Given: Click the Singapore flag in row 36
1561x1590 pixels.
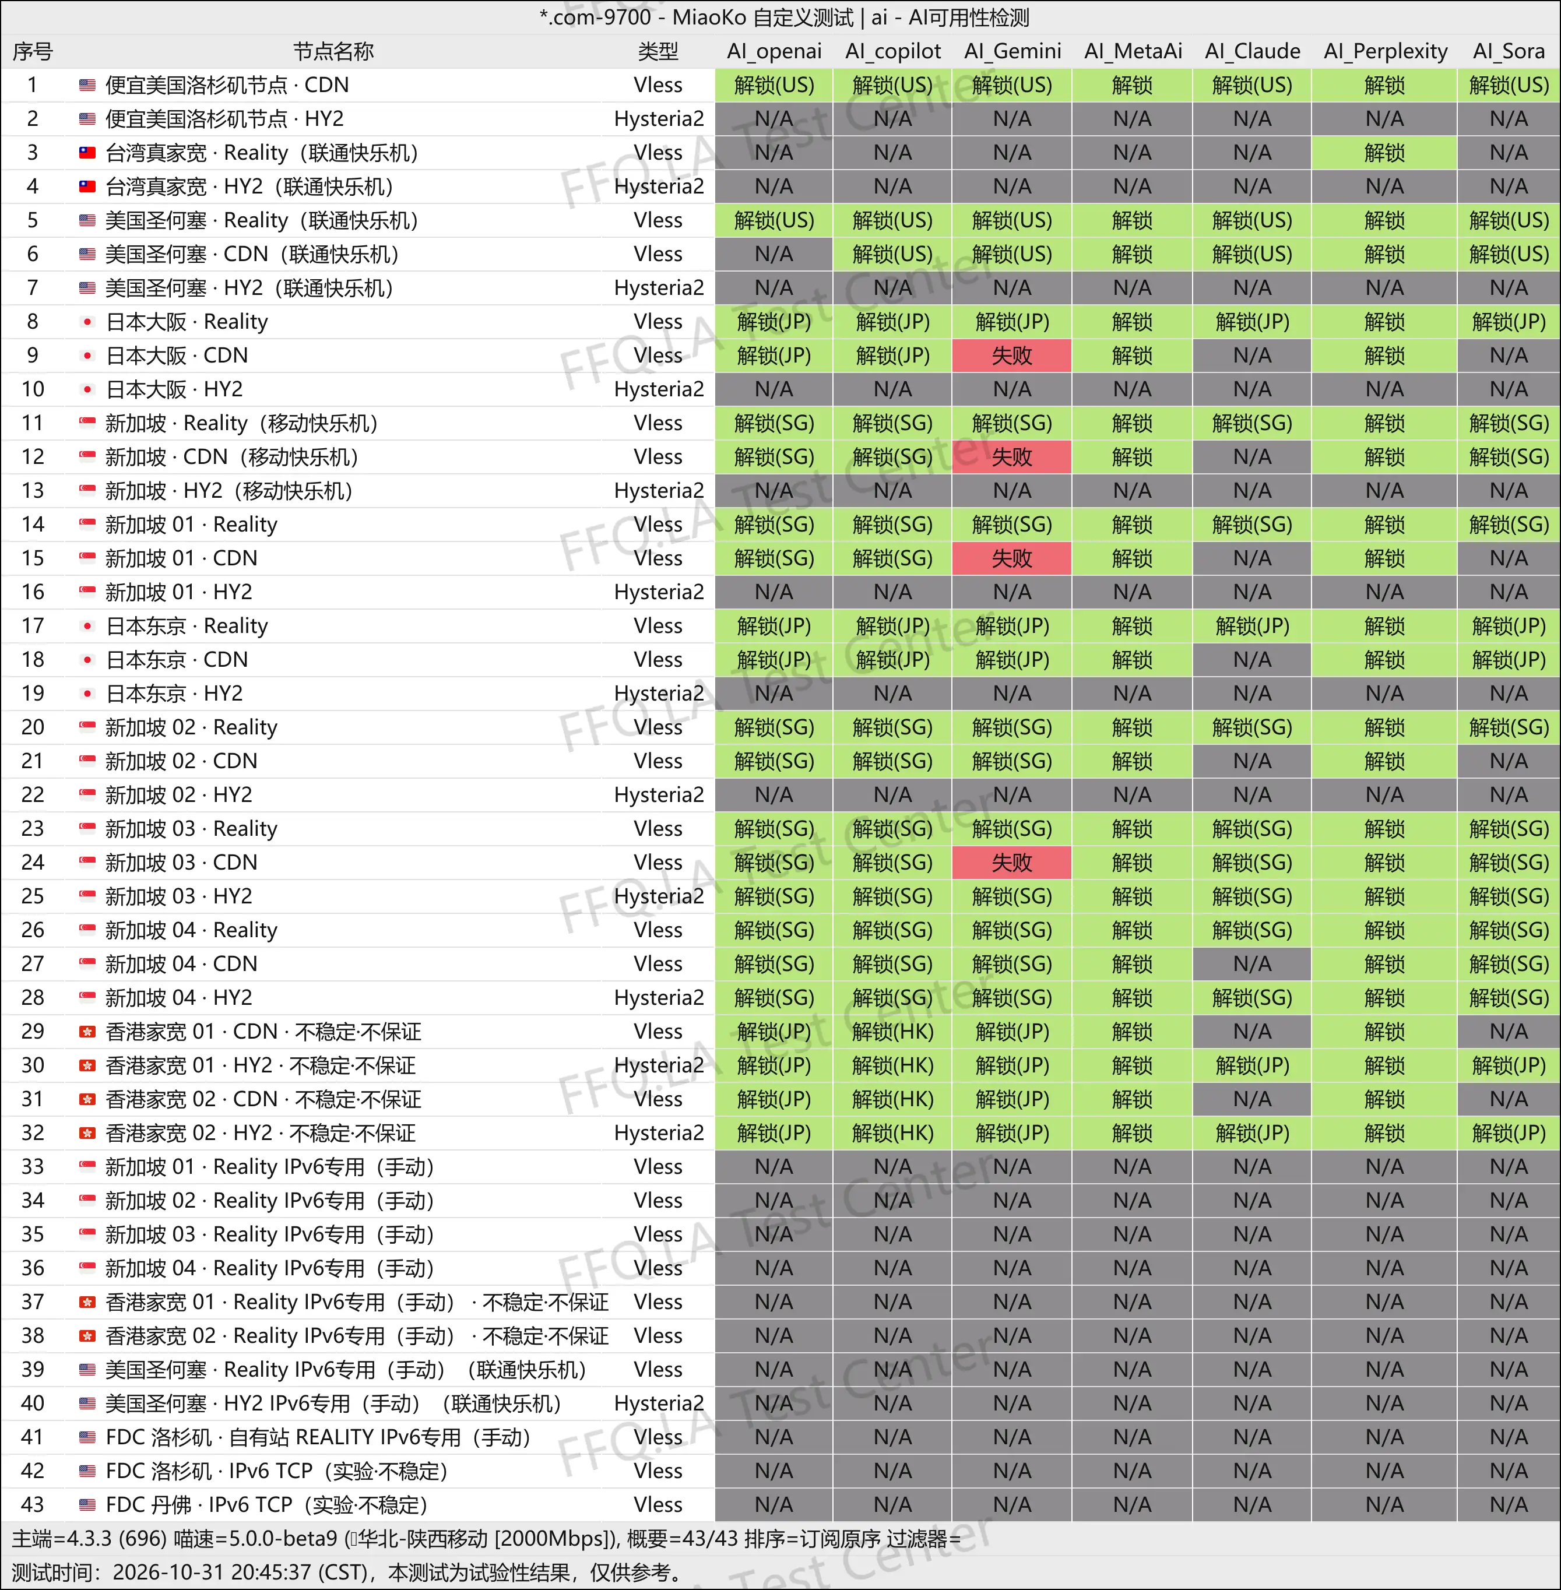Looking at the screenshot, I should [87, 1268].
